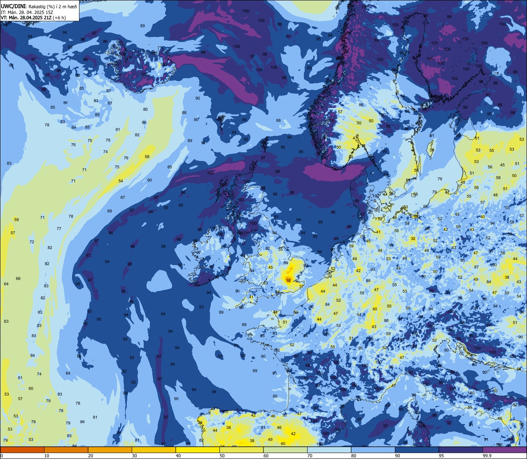The image size is (527, 459).
Task: Click the humidity value "18" over England
Action: (288, 281)
